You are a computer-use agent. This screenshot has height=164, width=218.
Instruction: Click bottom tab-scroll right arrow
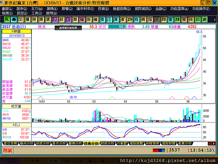coord(214,144)
